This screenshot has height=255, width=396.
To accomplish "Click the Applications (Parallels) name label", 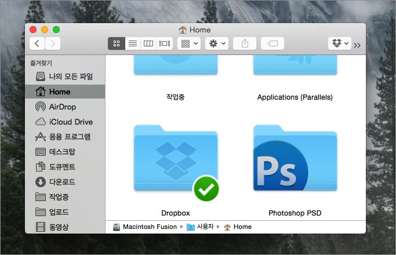I will [x=295, y=97].
